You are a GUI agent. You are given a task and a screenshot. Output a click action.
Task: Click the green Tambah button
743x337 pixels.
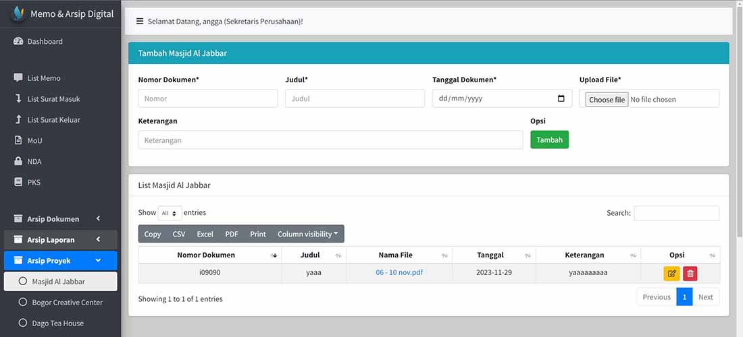click(x=549, y=140)
